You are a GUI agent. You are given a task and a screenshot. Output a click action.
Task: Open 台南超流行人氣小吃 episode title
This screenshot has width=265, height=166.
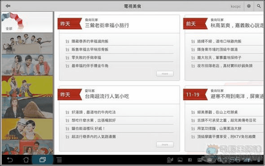[107, 96]
